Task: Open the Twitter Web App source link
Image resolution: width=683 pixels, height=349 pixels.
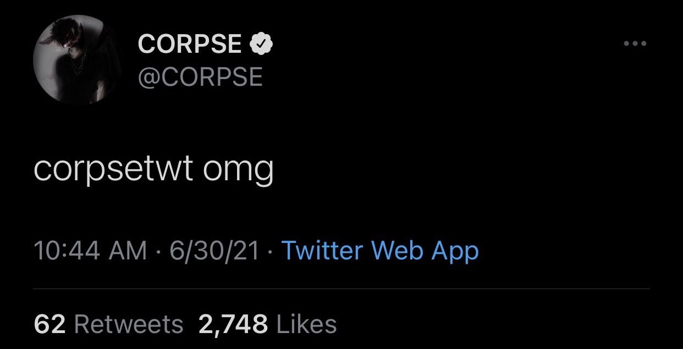Action: [x=380, y=251]
